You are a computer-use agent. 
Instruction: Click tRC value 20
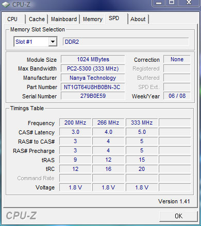pos(142,169)
